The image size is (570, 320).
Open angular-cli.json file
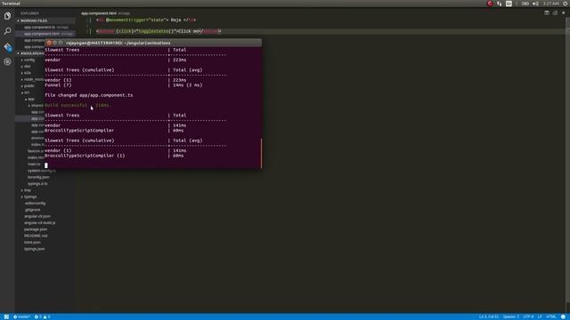click(x=37, y=216)
